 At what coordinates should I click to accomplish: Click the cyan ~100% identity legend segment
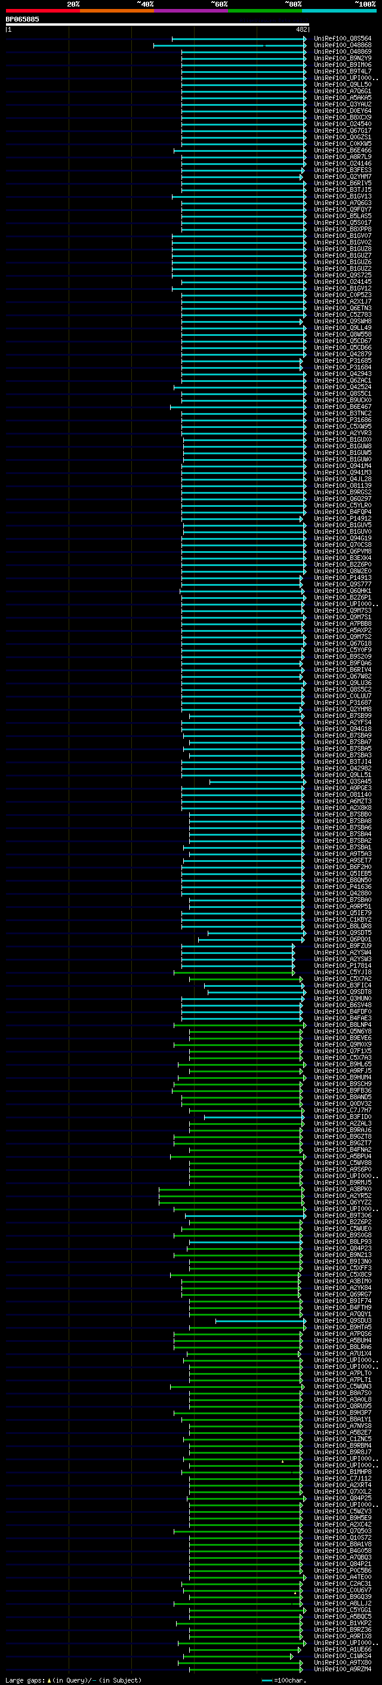point(340,11)
